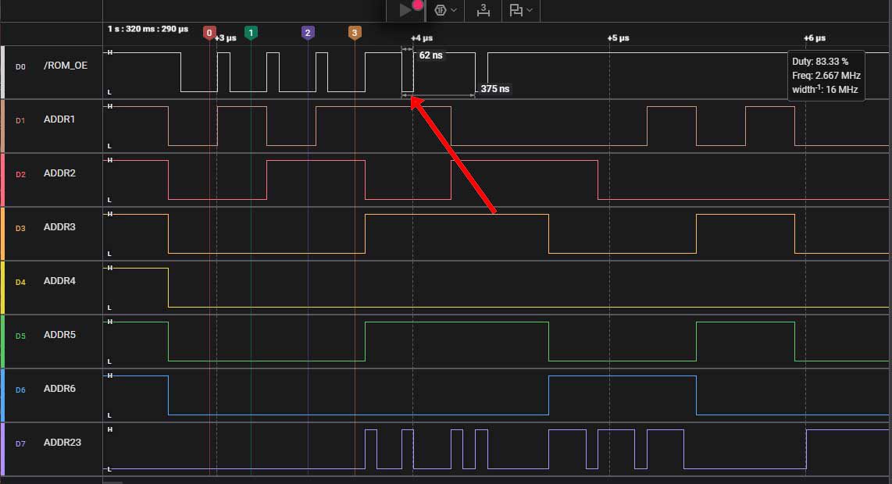Click the +6 µs time ruler label
892x484 pixels.
click(815, 38)
